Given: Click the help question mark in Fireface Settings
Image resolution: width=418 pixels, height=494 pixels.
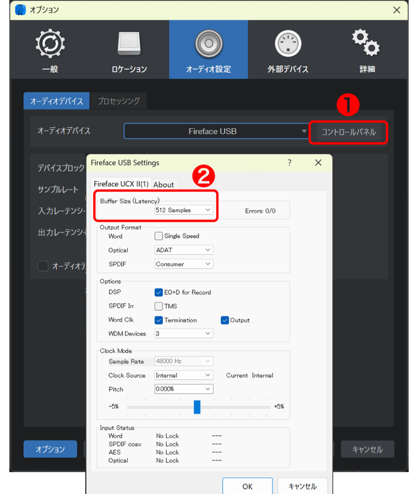Looking at the screenshot, I should (x=289, y=163).
